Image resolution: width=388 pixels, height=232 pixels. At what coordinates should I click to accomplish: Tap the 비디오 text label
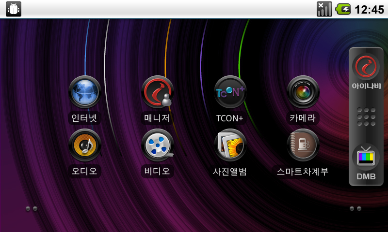157,171
